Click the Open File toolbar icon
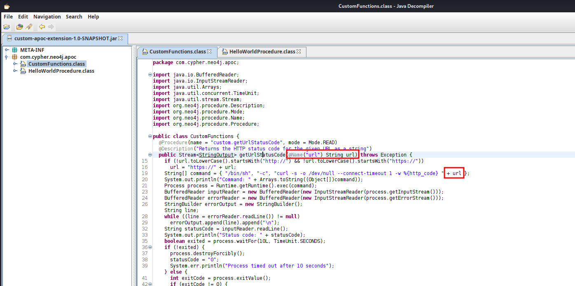This screenshot has height=286, width=575. [7, 27]
